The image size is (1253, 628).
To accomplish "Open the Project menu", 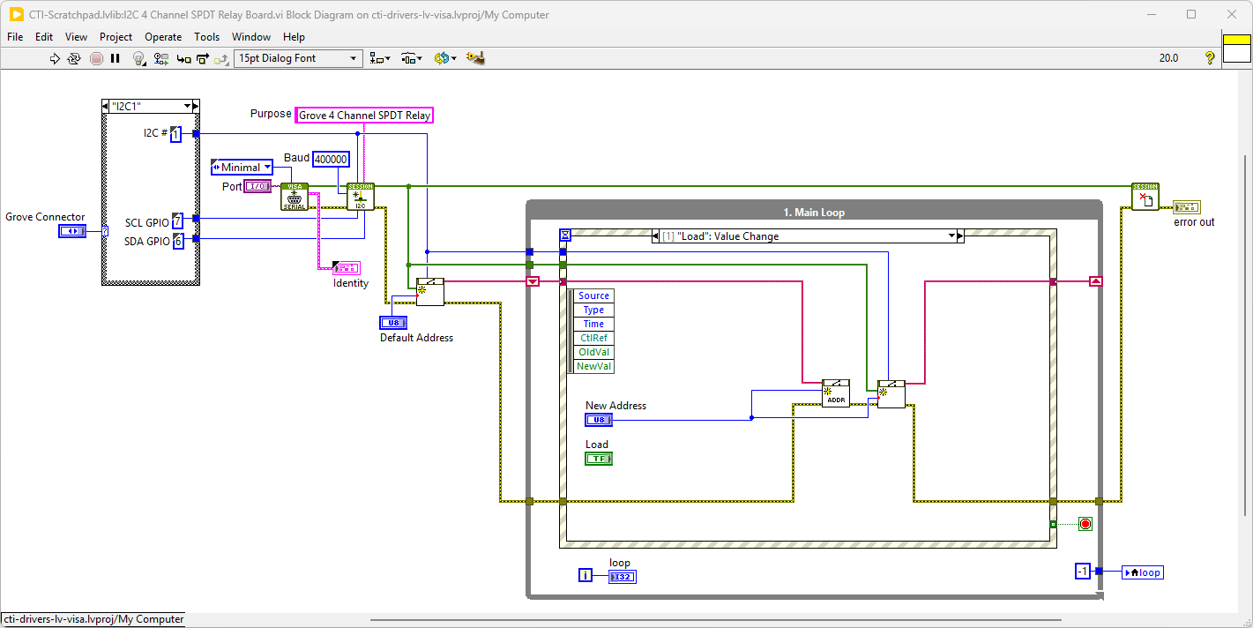I will coord(116,37).
